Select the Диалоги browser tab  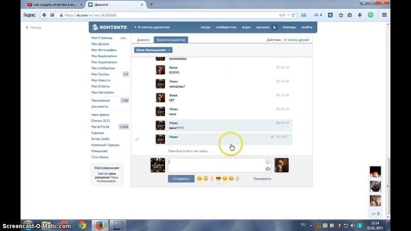(x=116, y=4)
